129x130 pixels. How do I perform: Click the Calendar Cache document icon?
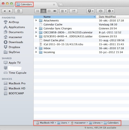click(x=41, y=24)
